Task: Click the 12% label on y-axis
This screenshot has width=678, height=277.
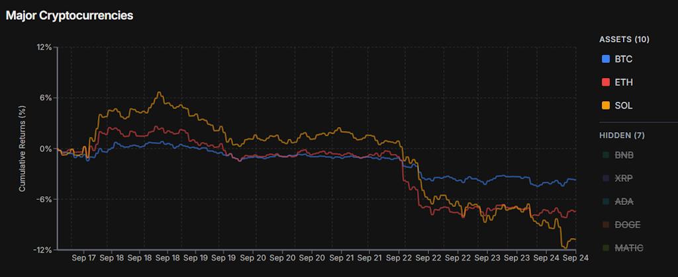Action: [44, 48]
